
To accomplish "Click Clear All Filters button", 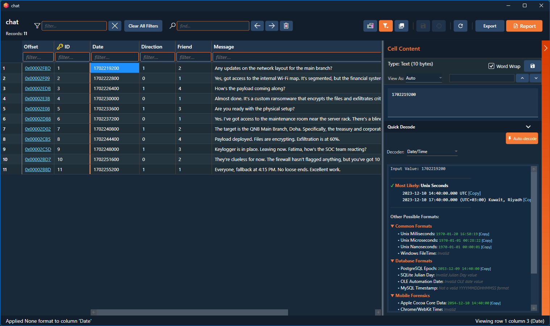I will point(143,26).
